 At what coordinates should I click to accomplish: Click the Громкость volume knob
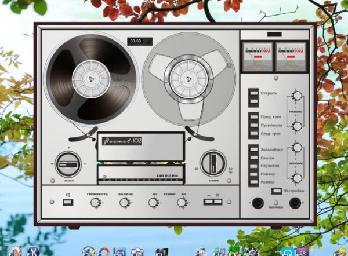tap(95, 203)
